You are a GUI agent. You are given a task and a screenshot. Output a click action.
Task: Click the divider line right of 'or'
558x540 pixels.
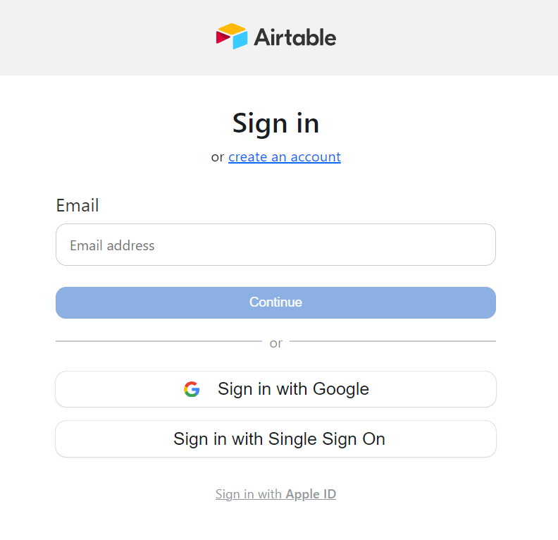coord(392,341)
